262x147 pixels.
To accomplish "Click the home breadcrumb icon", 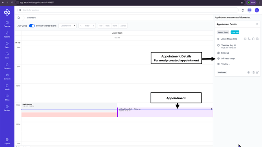I will pos(19,18).
